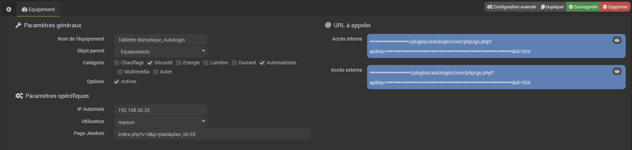Click the Dupliquer button

click(552, 7)
